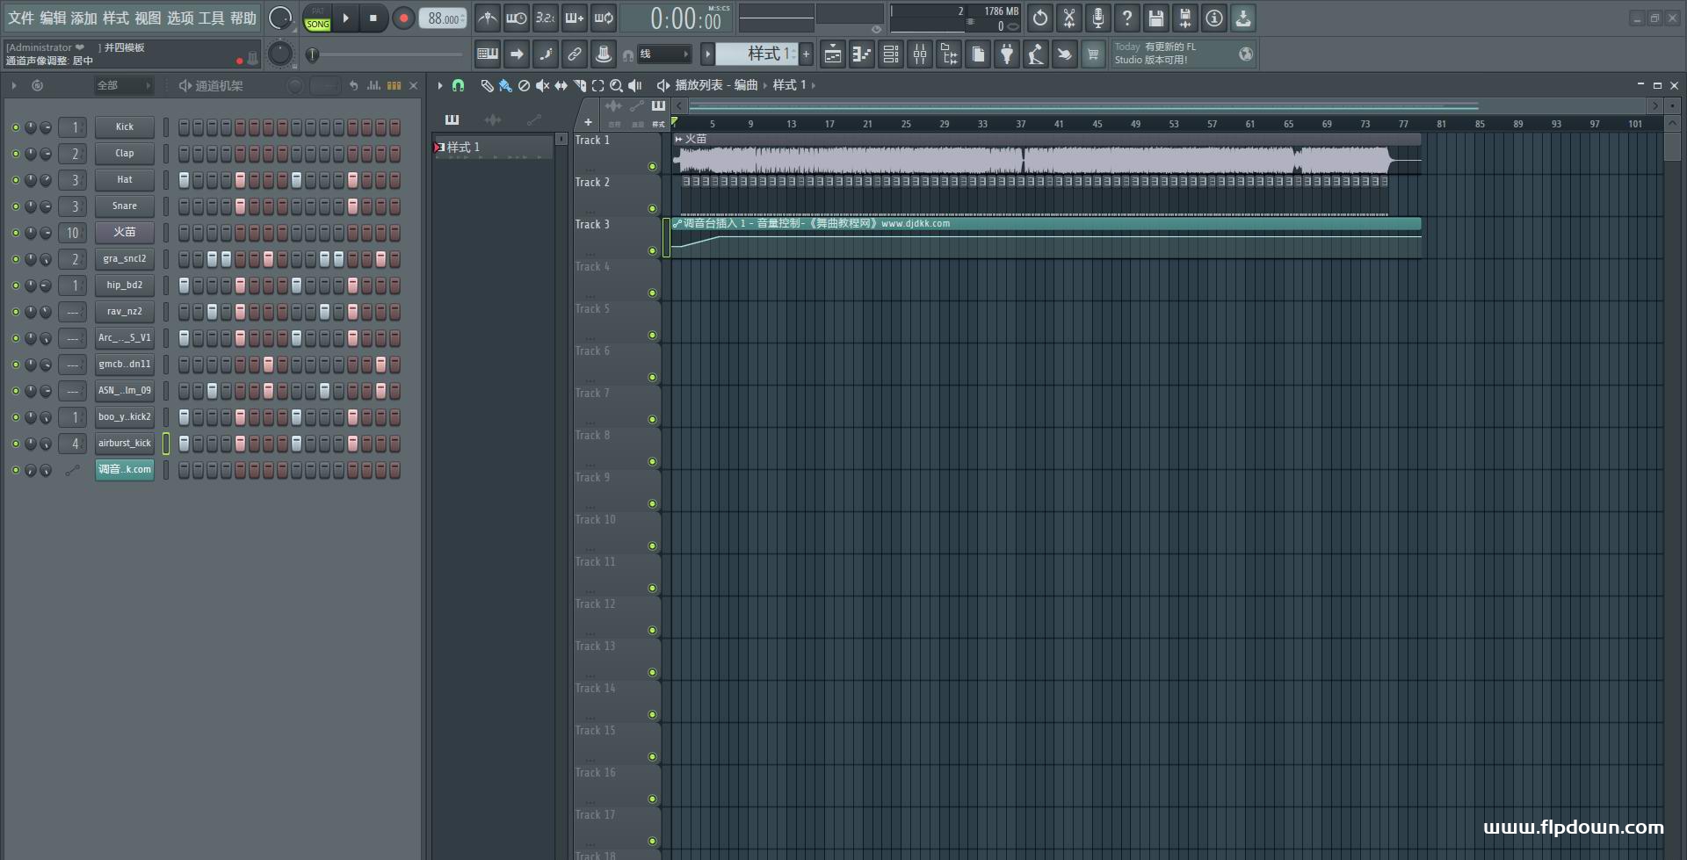Open the 工具 menu
The height and width of the screenshot is (860, 1687).
[x=211, y=18]
